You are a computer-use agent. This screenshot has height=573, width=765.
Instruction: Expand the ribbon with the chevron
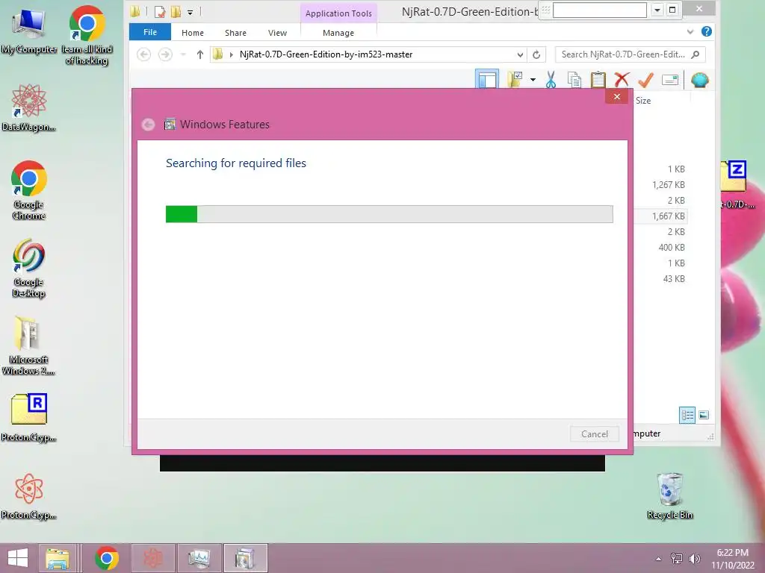[x=690, y=32]
